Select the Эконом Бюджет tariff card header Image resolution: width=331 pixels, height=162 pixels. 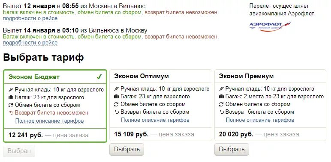click(55, 77)
